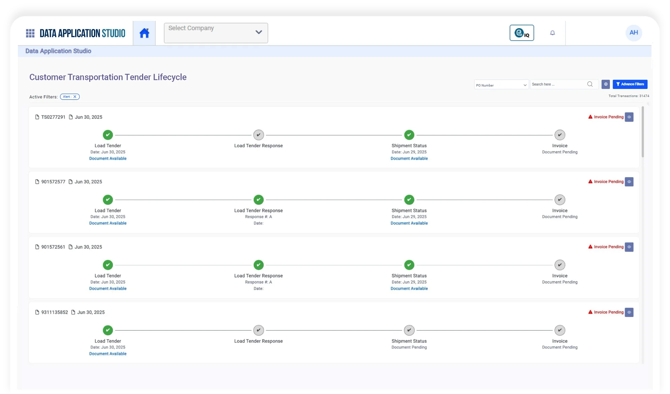Toggle the eye view button for TS0277291
Viewport: 670px width, 394px height.
629,117
